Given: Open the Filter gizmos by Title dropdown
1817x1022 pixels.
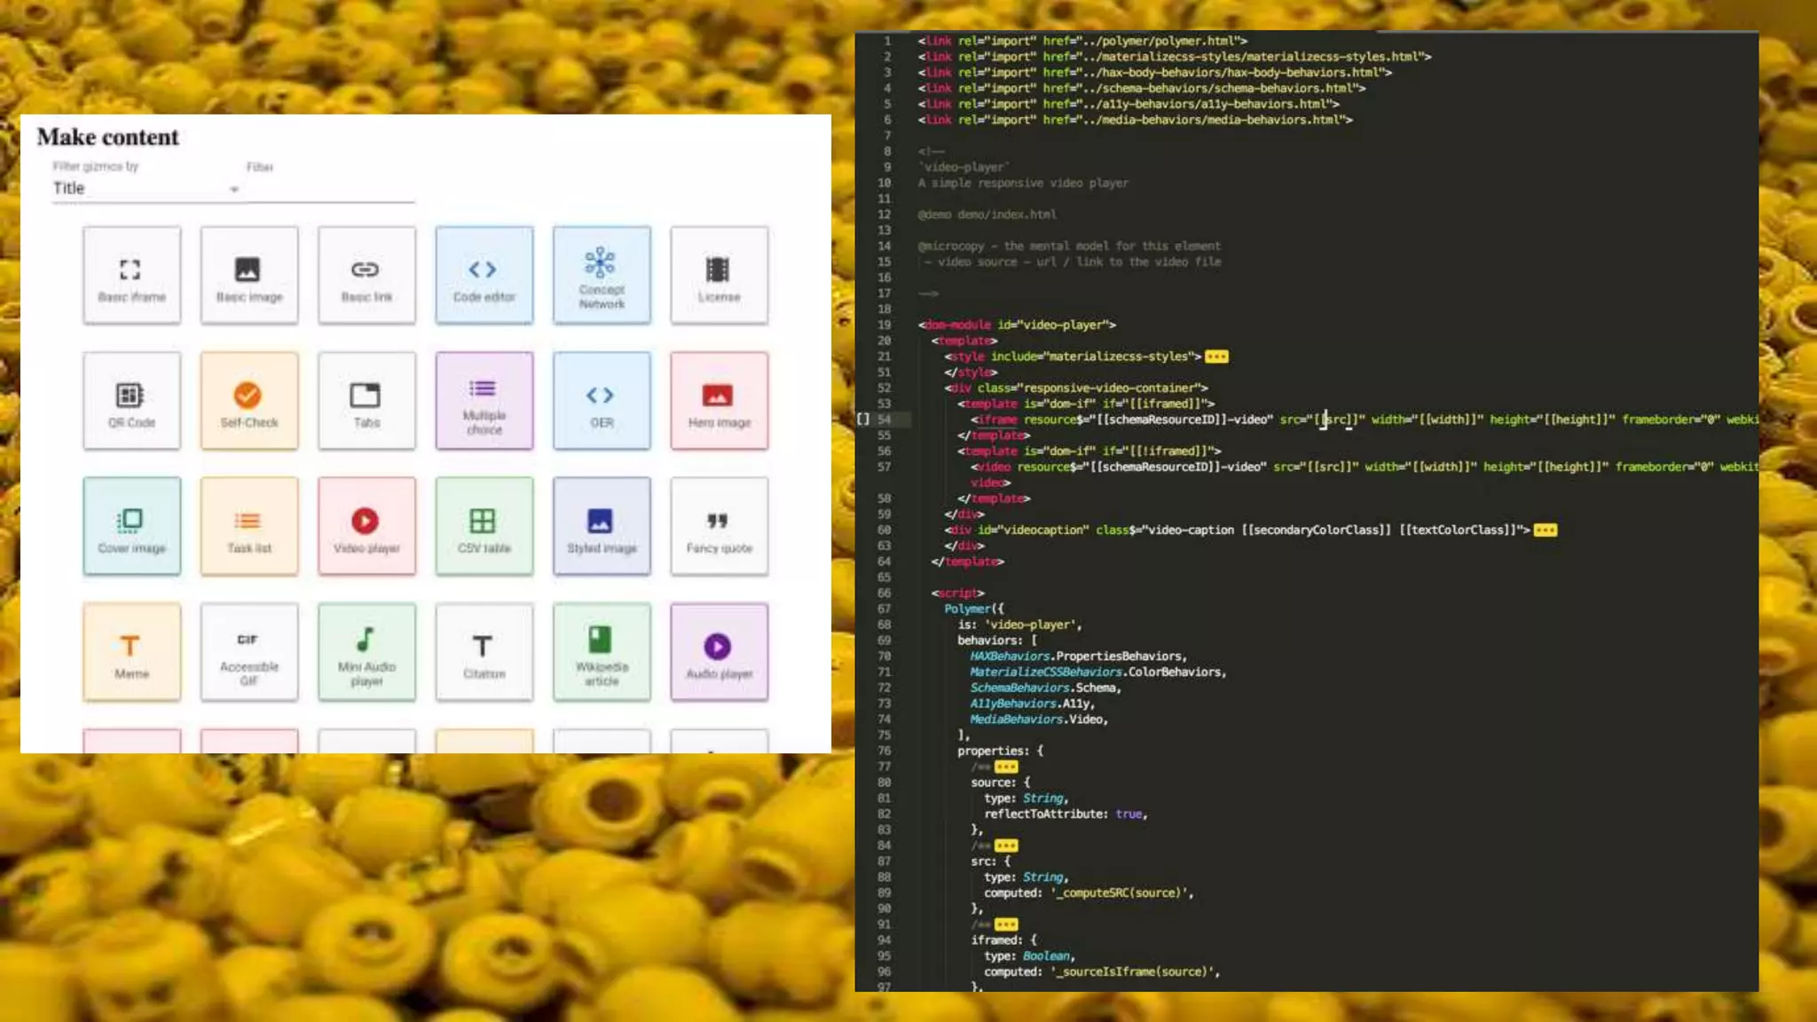Looking at the screenshot, I should tap(146, 189).
